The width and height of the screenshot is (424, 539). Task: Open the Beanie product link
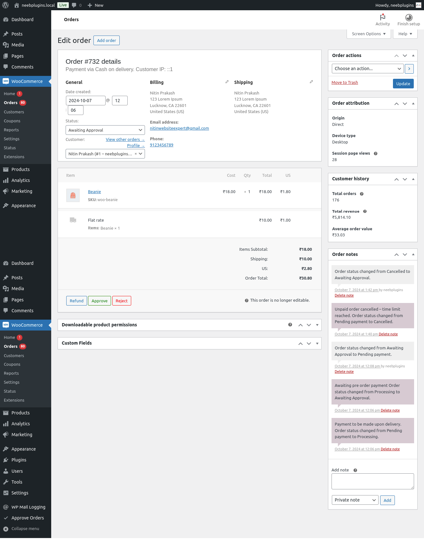(94, 192)
